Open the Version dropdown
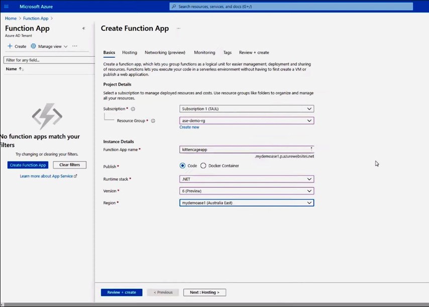Screen dimensions: 429x307 [247, 191]
